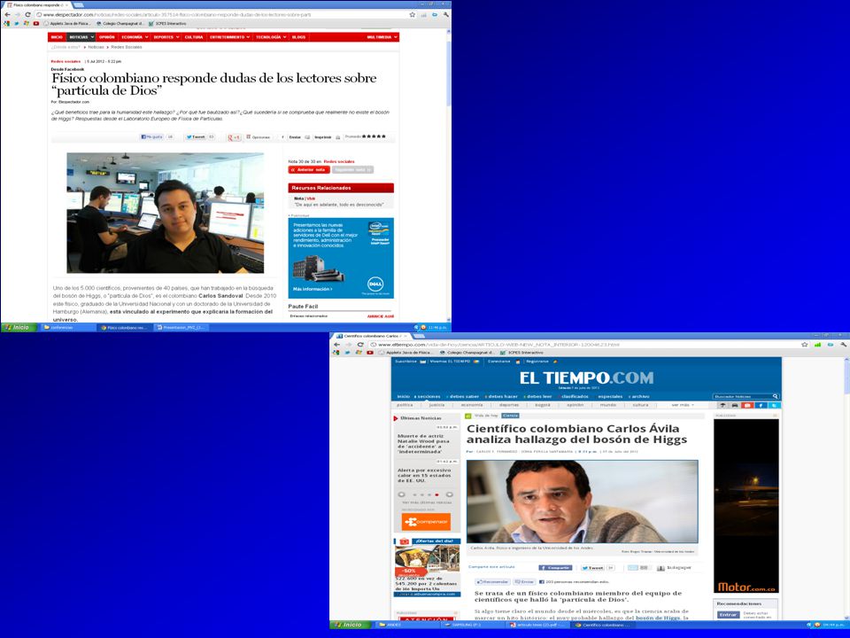Click Twitter icon in El Tiempo nav bar

[x=774, y=405]
